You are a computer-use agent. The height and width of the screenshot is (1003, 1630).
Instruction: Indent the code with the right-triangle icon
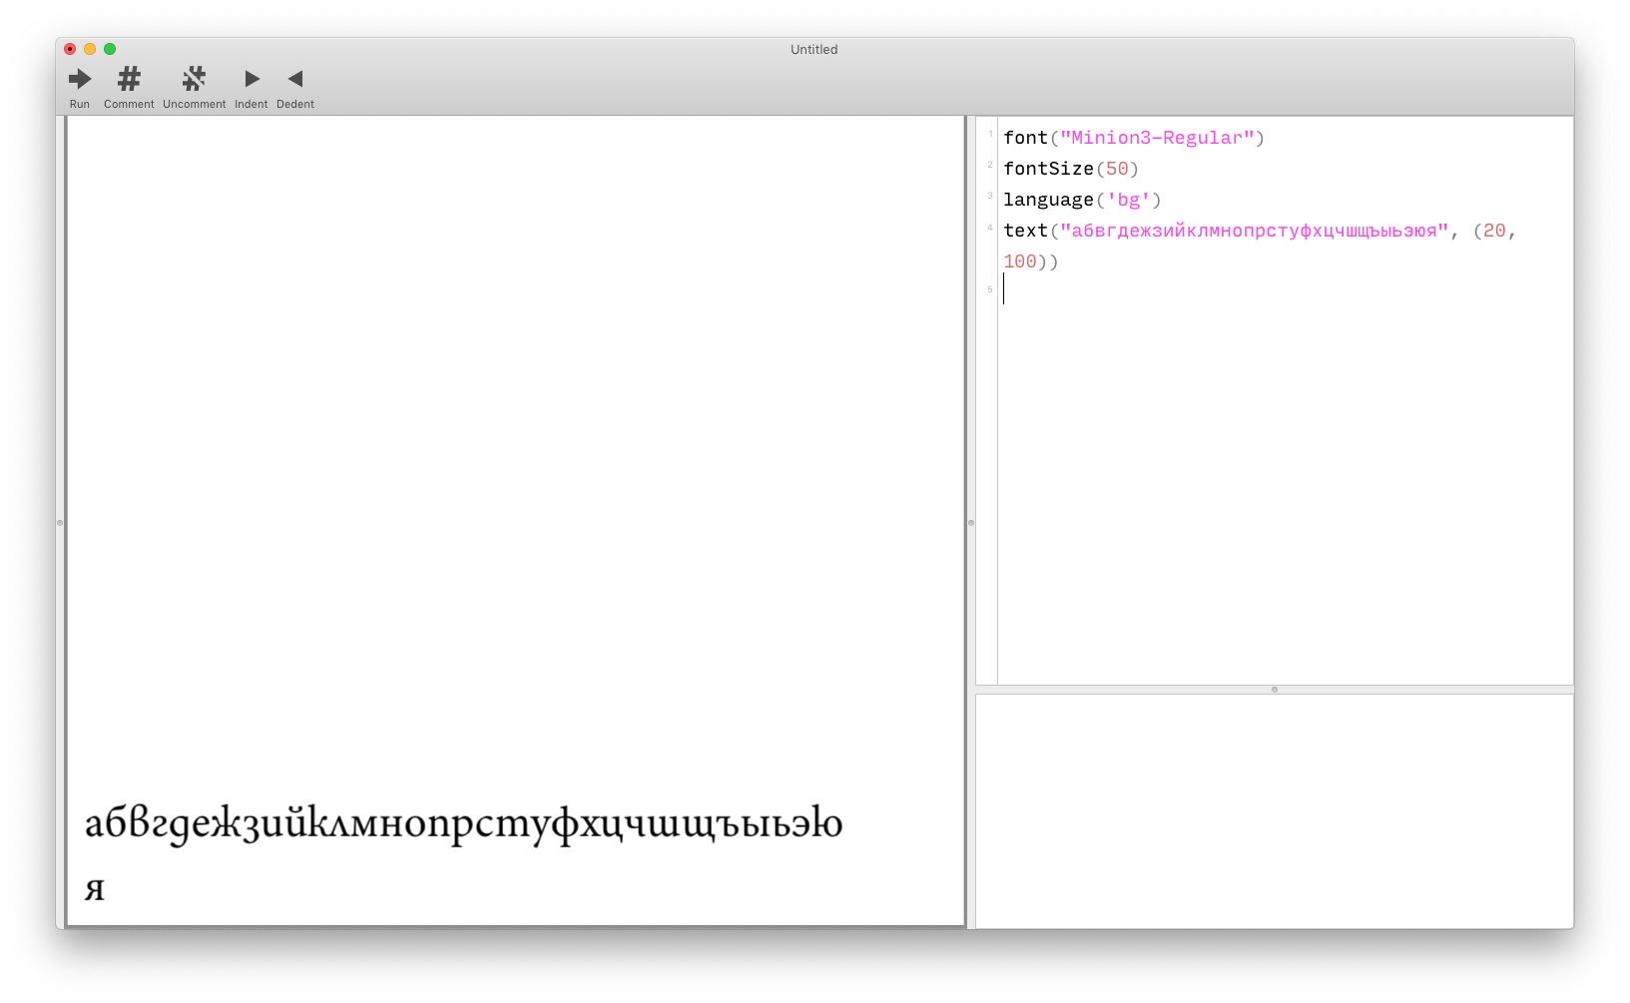tap(251, 79)
